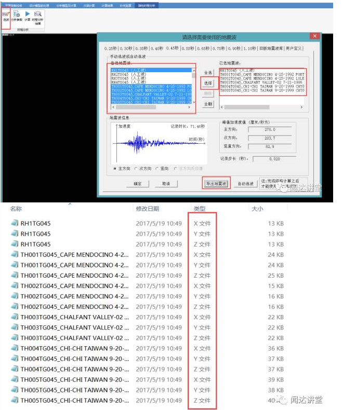343x410 pixels.
Task: Click file icon of TH004TG045 Y 文件
Action: coord(15,359)
